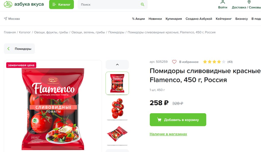
Task: Click the Азбука Вкуса logo
Action: (x=24, y=4)
